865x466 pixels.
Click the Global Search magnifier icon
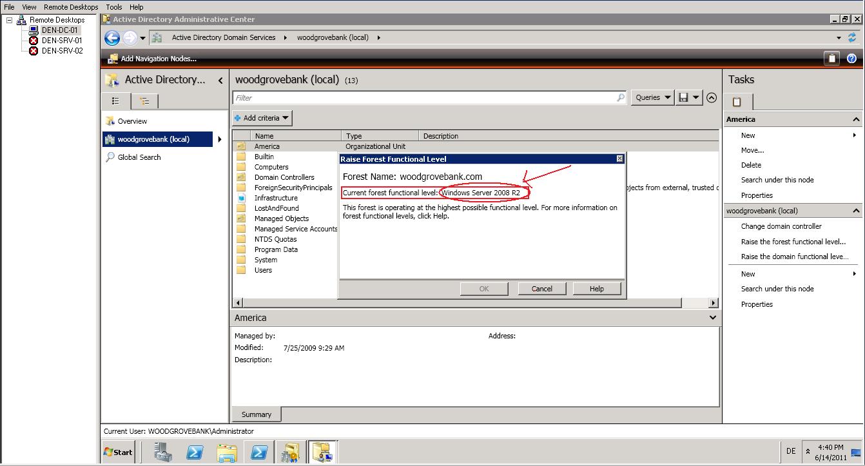pyautogui.click(x=110, y=157)
